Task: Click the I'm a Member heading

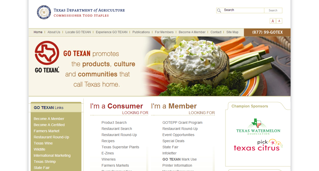Action: pyautogui.click(x=174, y=106)
